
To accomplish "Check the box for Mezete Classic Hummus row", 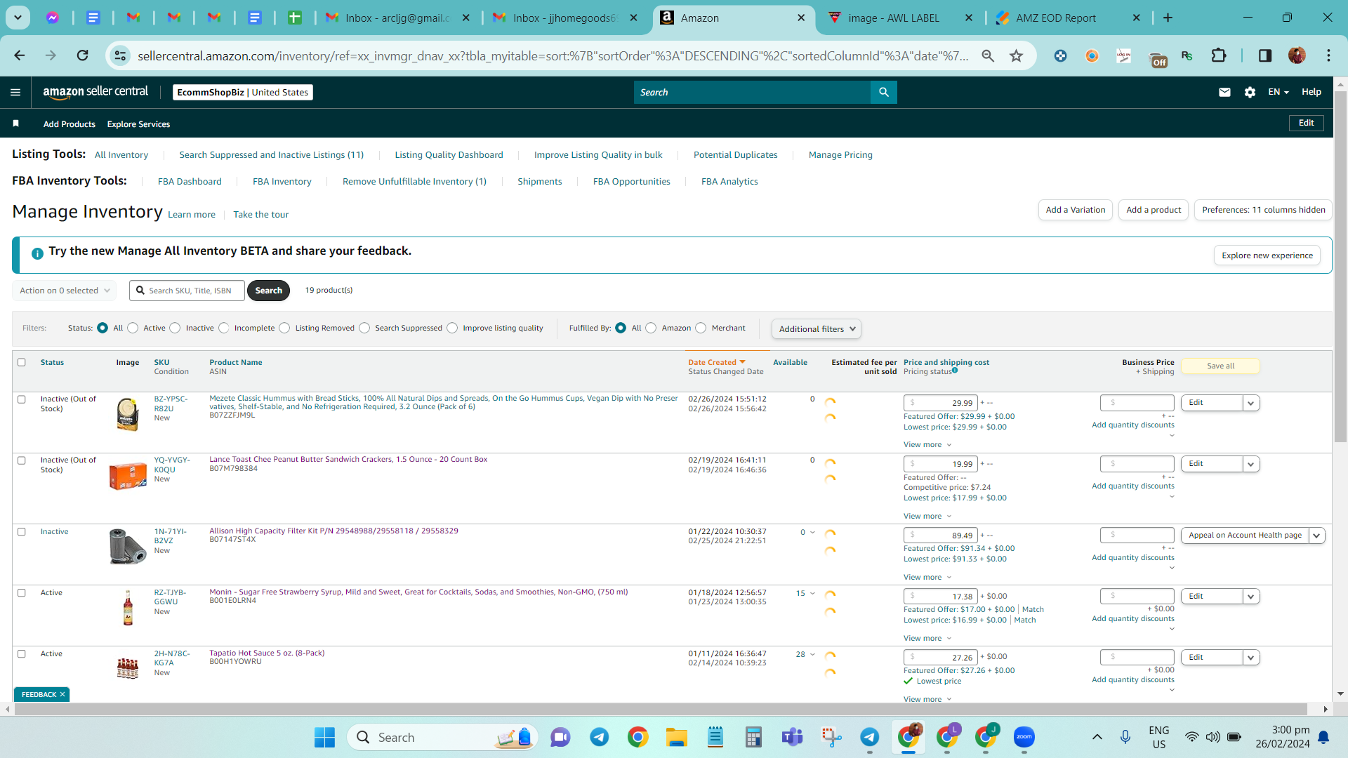I will click(21, 399).
